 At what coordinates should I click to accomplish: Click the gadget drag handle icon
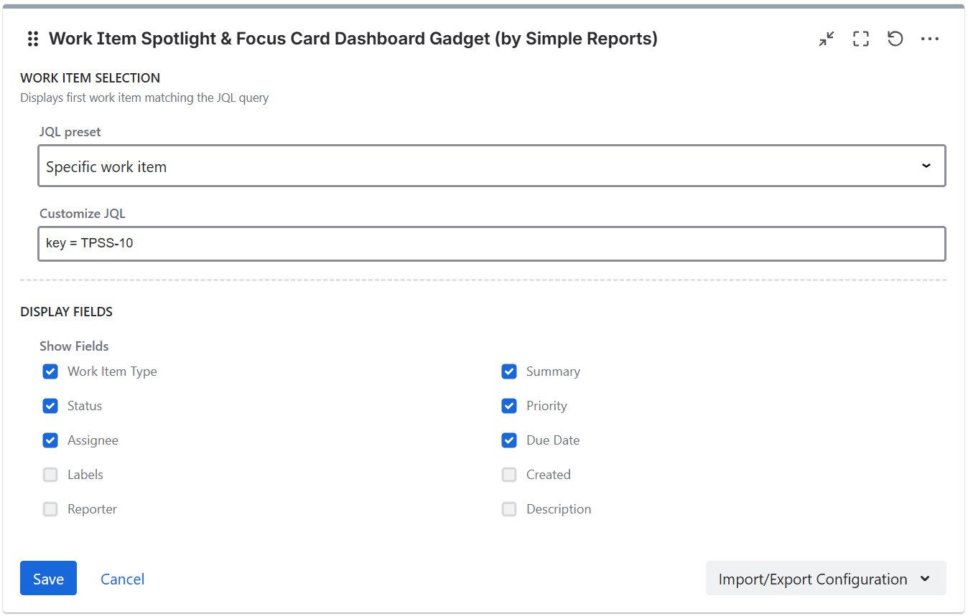32,39
